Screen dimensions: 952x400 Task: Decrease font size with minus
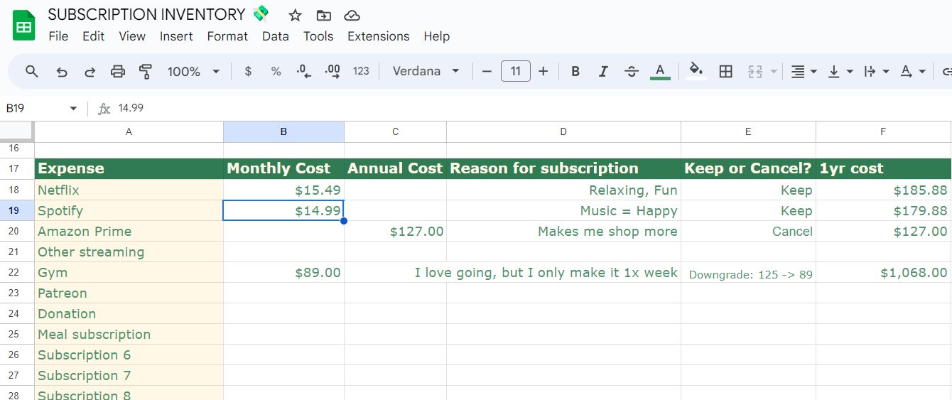(487, 71)
